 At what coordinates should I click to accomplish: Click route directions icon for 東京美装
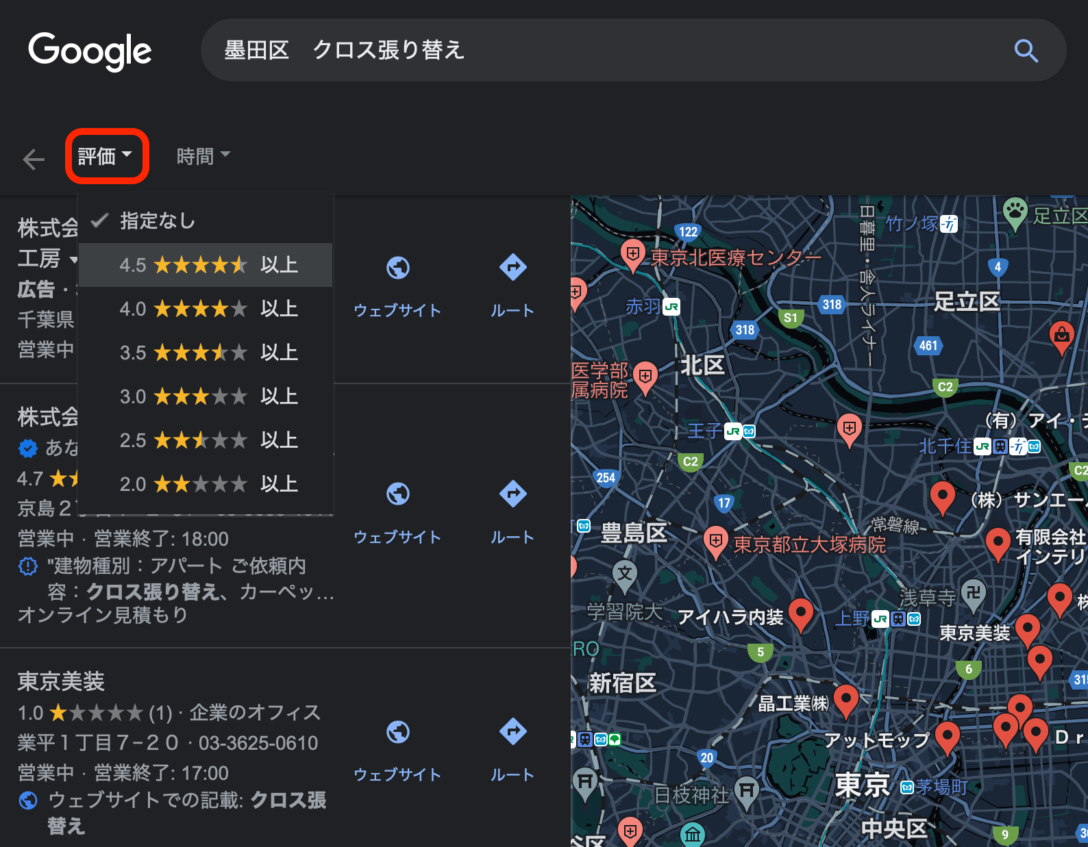tap(512, 732)
